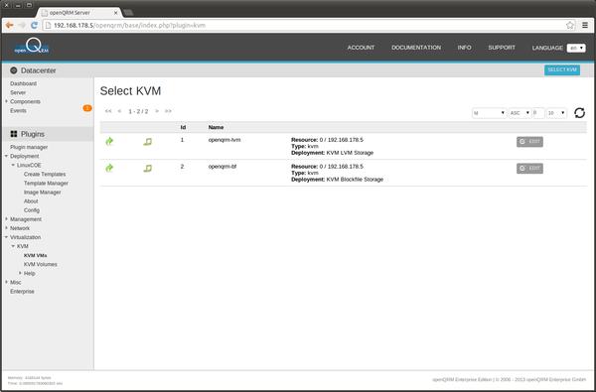Open Dashboard in the sidebar

click(x=23, y=83)
